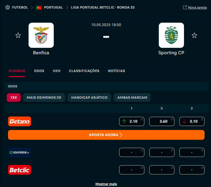This screenshot has height=187, width=211.
Task: Select HANDICAP ASIÁTICO odds filter
Action: (89, 97)
